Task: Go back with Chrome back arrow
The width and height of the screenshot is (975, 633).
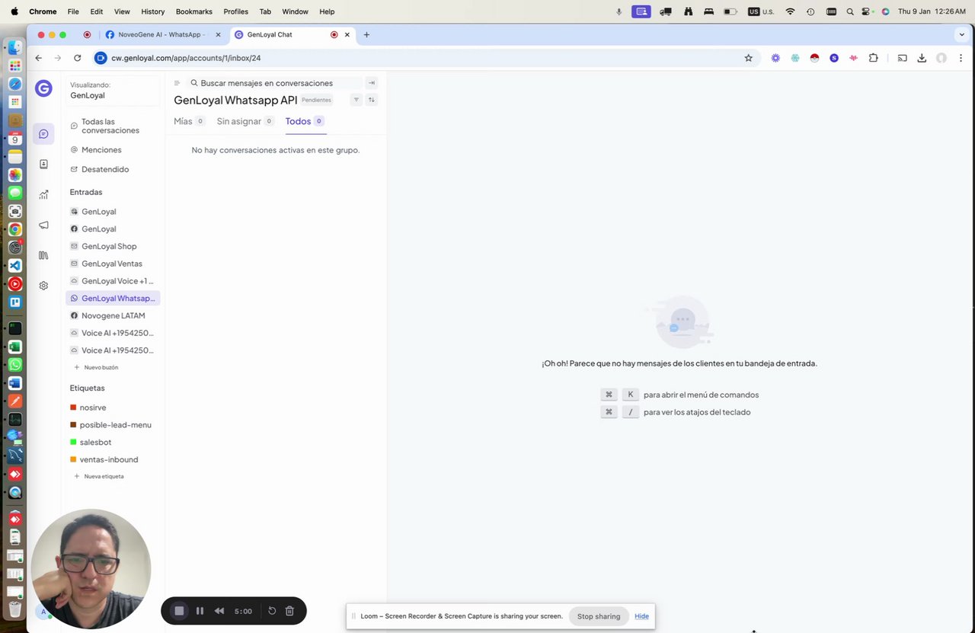Action: 39,58
